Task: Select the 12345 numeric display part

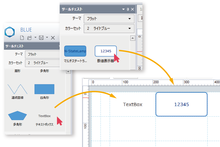Action: 106,51
